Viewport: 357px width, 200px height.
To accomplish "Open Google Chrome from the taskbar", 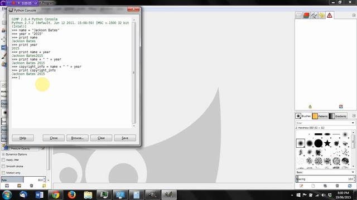I will (55, 195).
